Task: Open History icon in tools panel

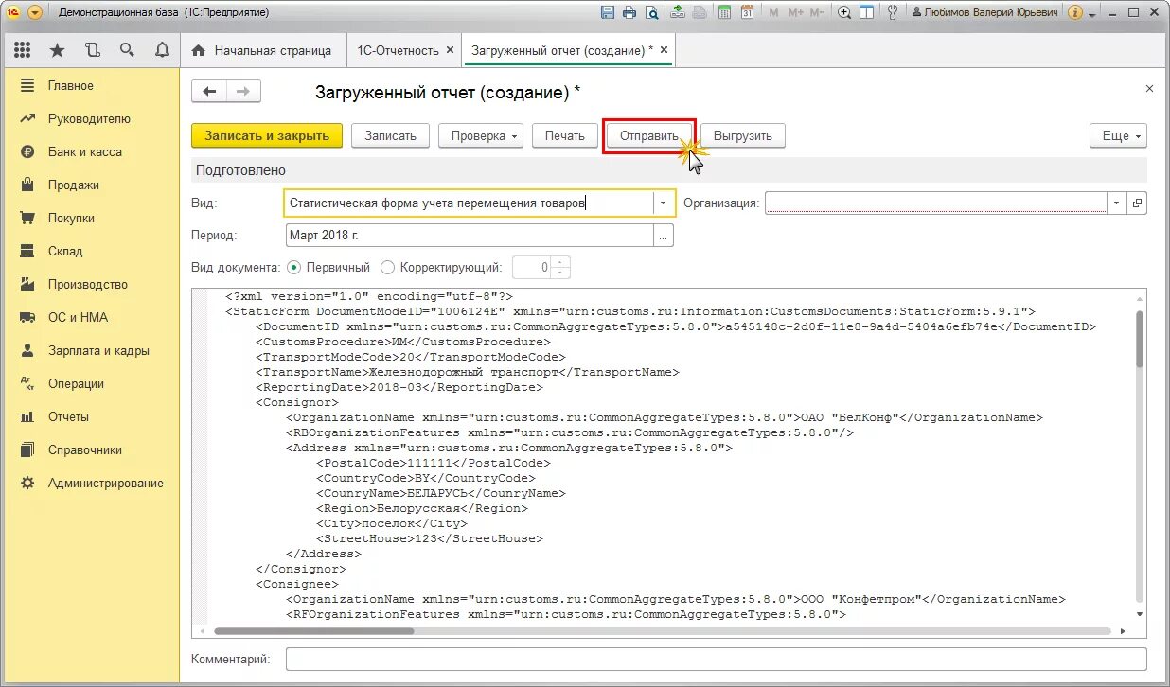Action: tap(92, 50)
